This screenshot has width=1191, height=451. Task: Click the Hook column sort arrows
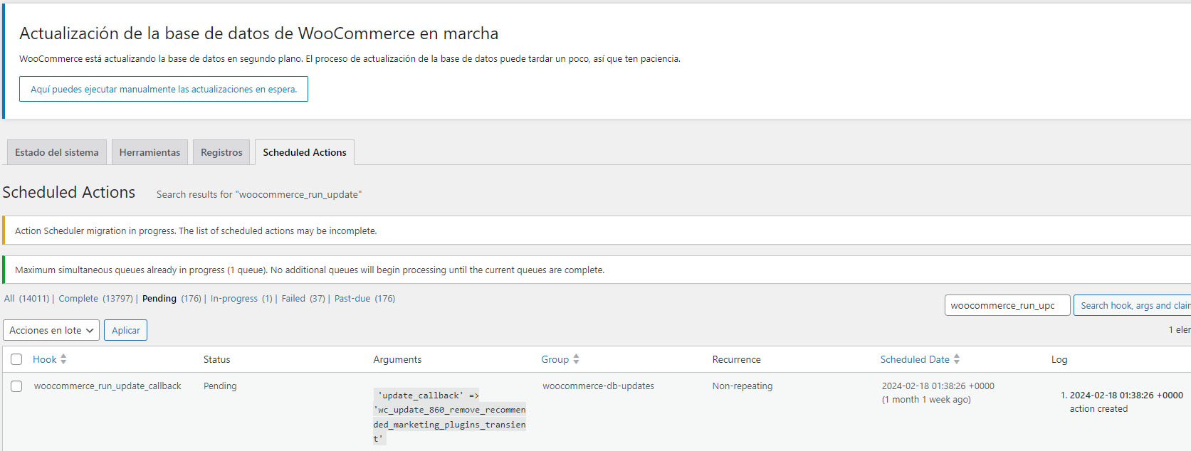63,359
